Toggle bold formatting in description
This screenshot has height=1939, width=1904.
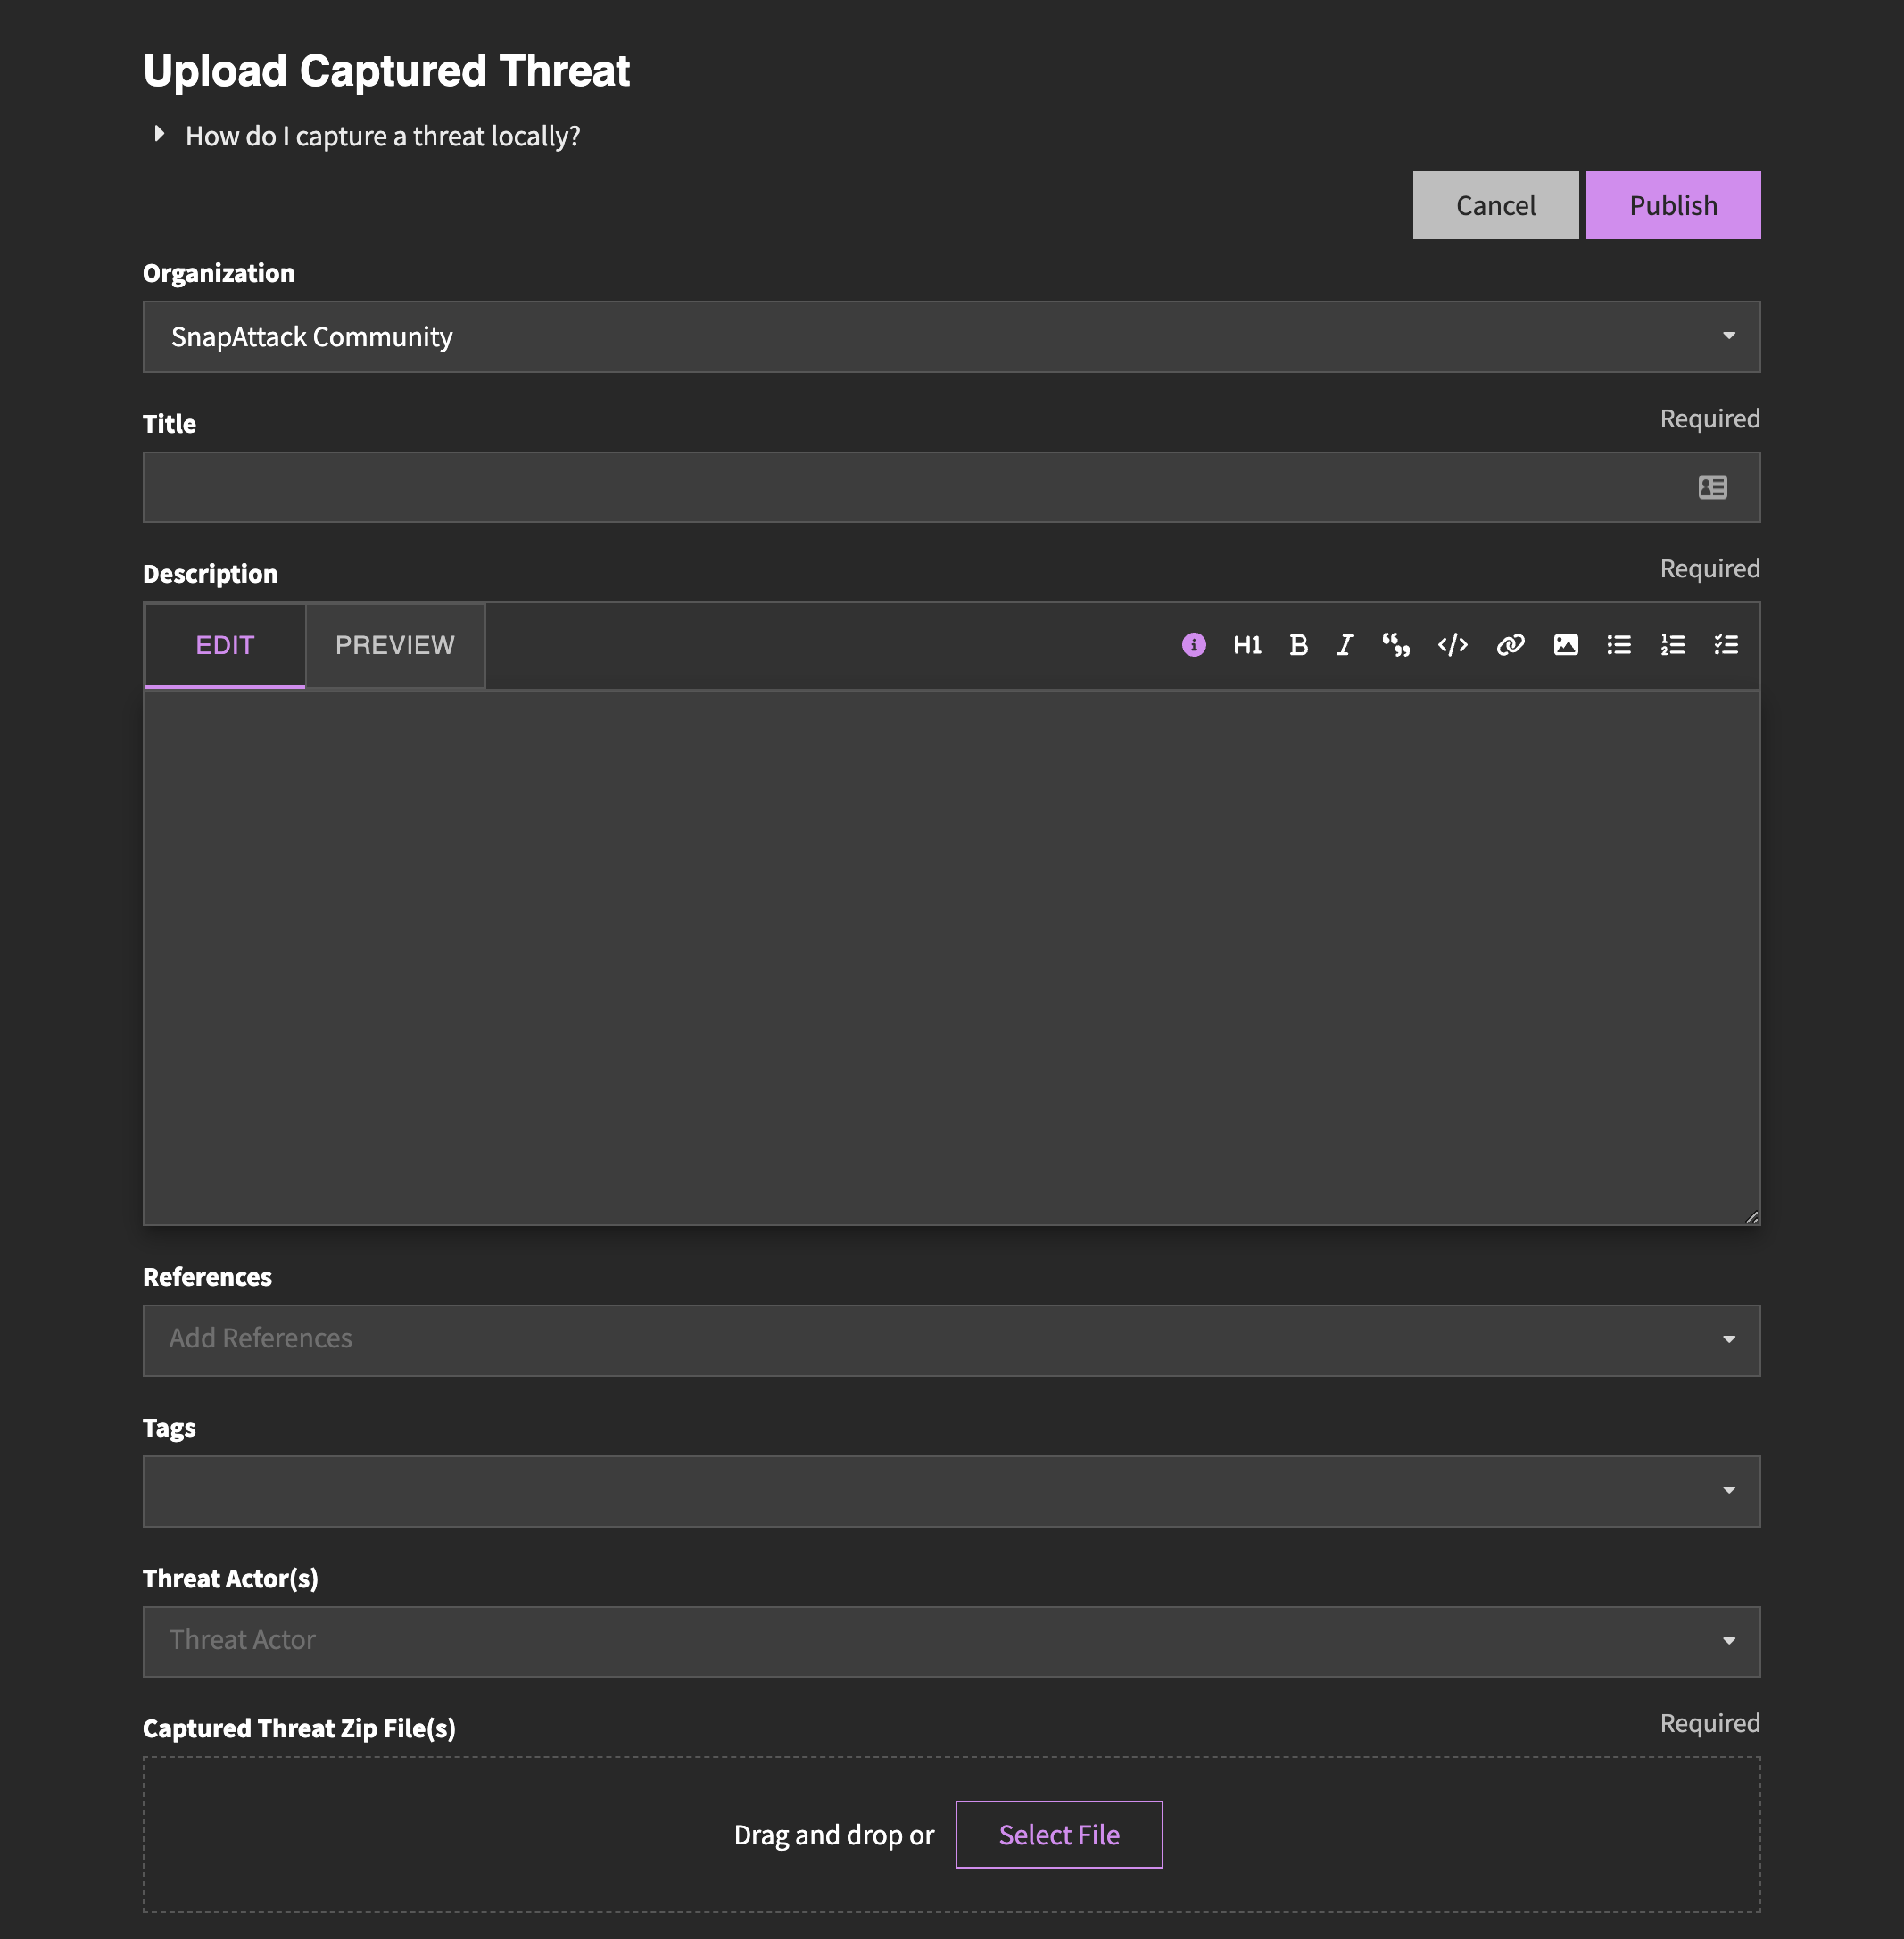1298,645
